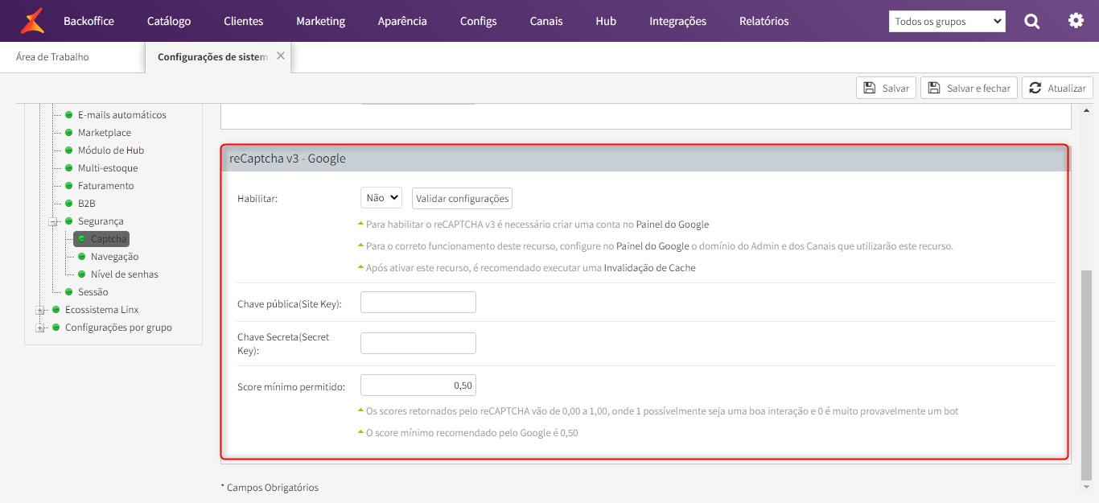Collapse the Segurança tree node
Screen dimensions: 1099x503
click(53, 221)
